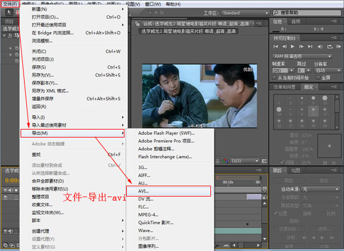
Task: Toggle the loop option icon in preview
Action: 330,46
